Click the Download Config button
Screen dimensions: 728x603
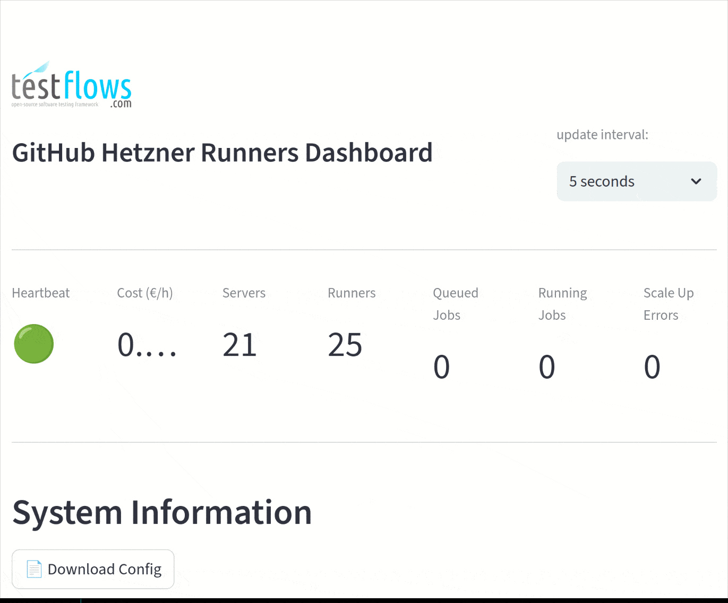(x=93, y=569)
